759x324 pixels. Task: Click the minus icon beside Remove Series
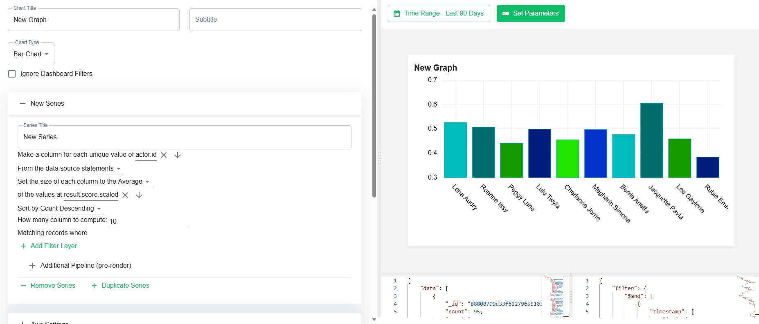click(x=23, y=286)
